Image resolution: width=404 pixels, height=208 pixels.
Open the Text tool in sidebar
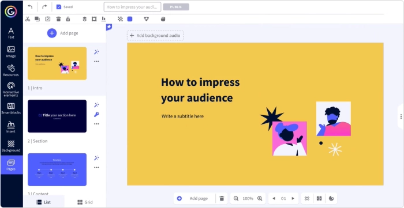[x=11, y=33]
